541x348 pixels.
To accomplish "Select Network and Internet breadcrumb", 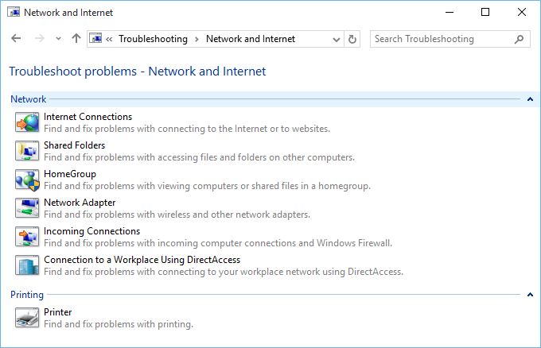I will (251, 39).
